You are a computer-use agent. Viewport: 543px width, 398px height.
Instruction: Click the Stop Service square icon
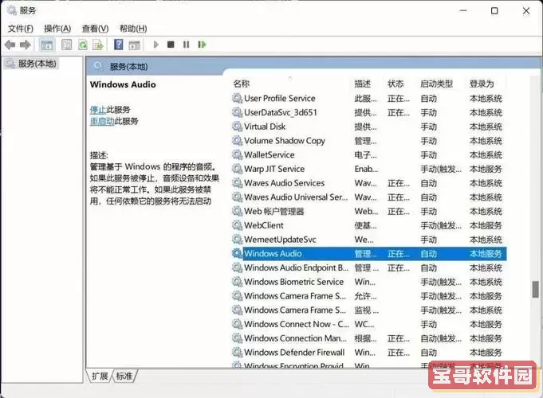[171, 45]
